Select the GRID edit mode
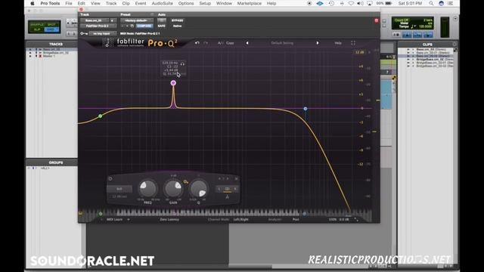This screenshot has height=272, width=484. click(x=51, y=29)
